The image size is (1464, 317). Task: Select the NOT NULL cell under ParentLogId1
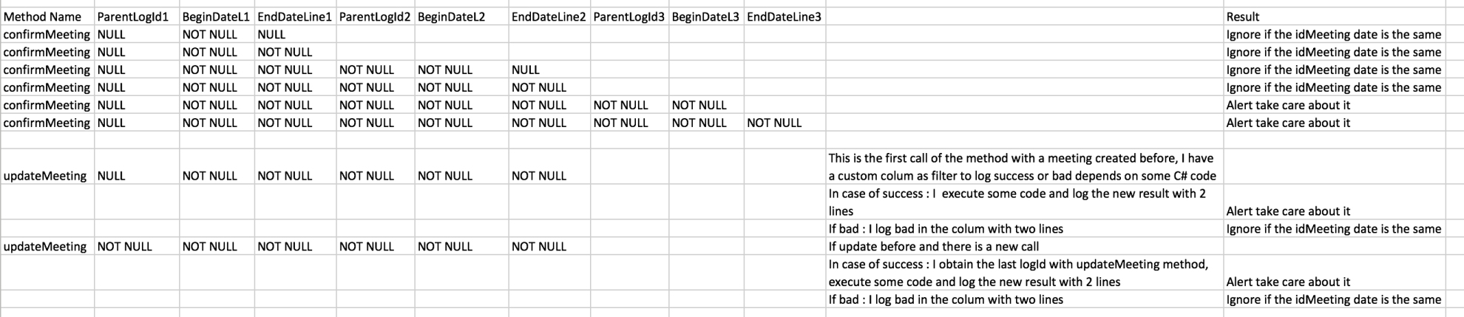click(x=124, y=247)
